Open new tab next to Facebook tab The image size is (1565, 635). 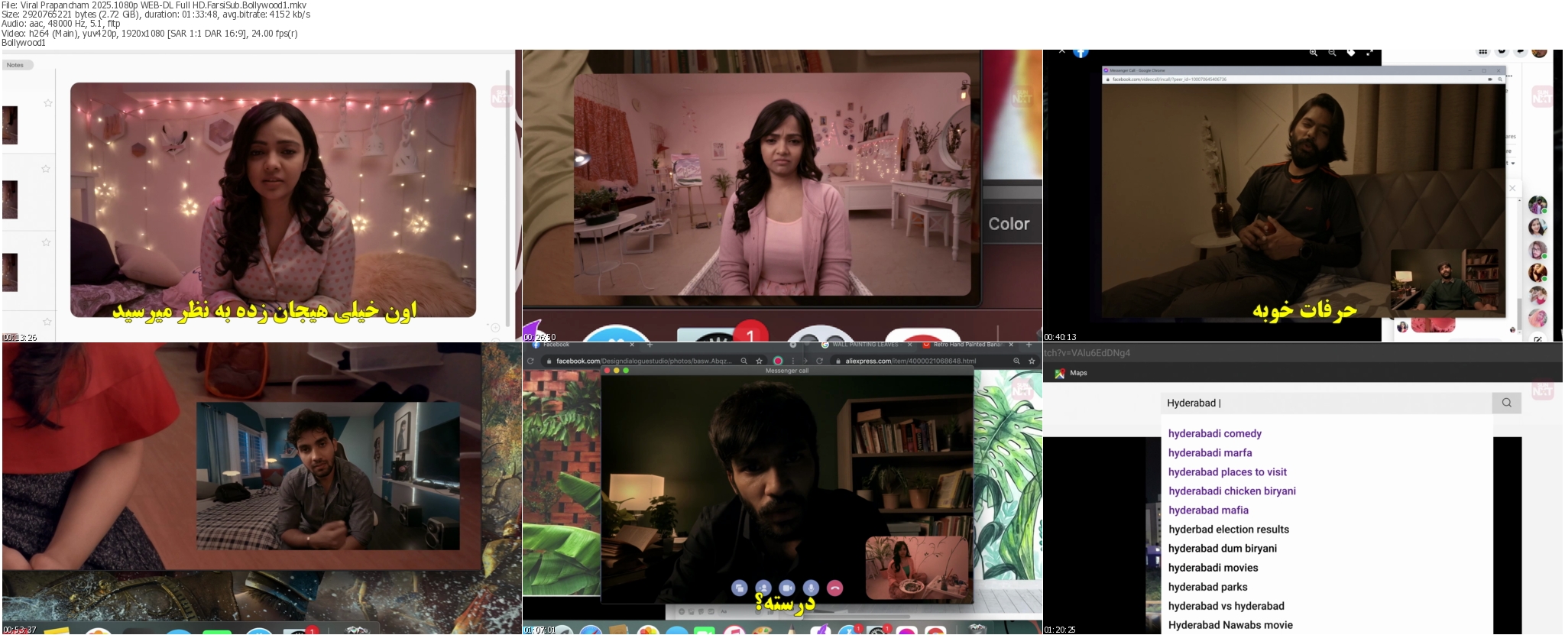[650, 345]
